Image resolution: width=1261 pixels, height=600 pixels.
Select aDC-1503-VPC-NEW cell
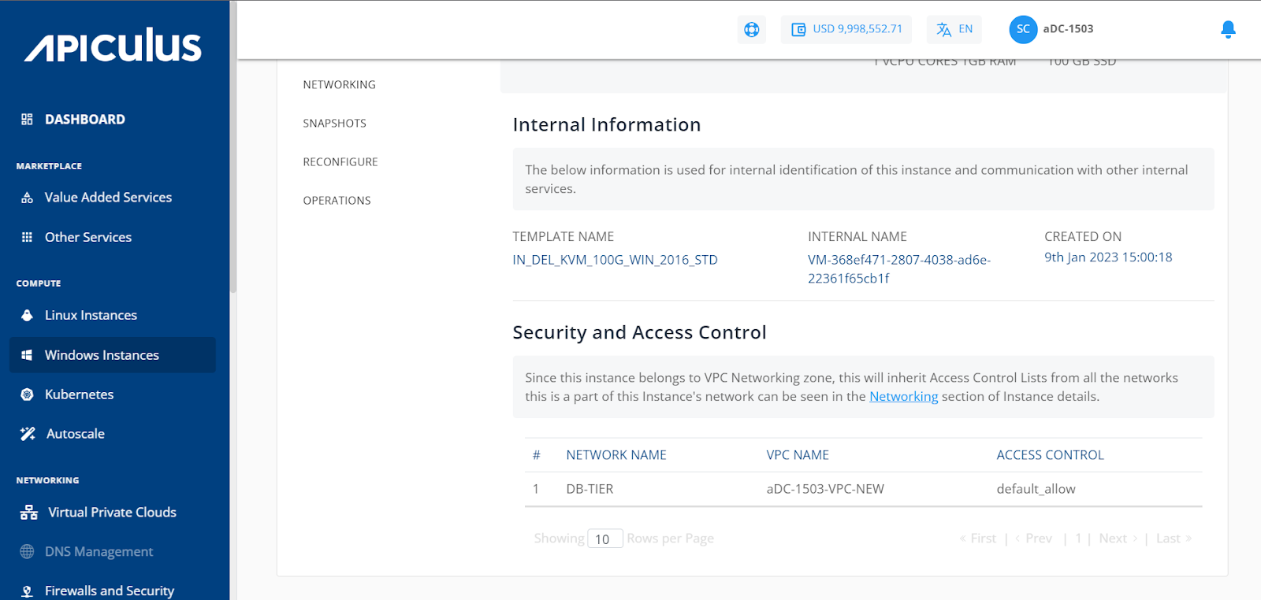(825, 489)
